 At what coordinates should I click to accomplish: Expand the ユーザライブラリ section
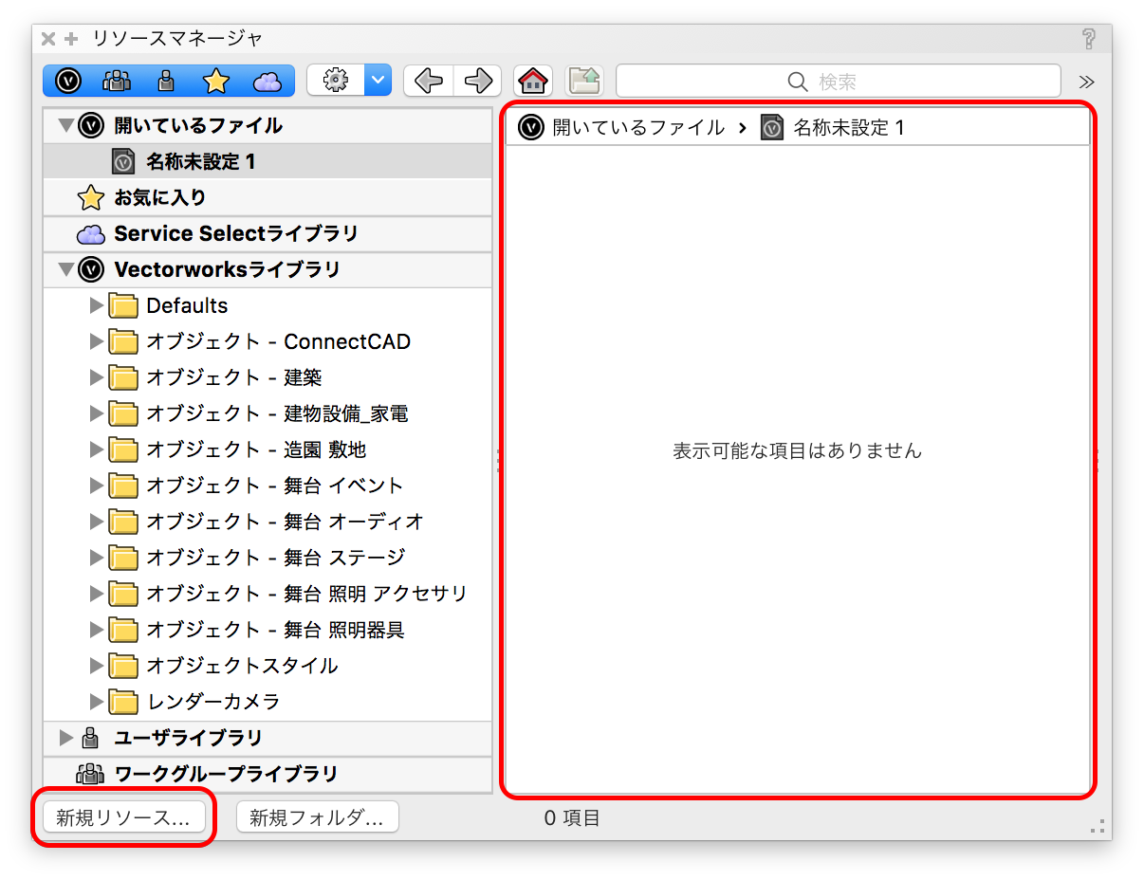tap(65, 738)
